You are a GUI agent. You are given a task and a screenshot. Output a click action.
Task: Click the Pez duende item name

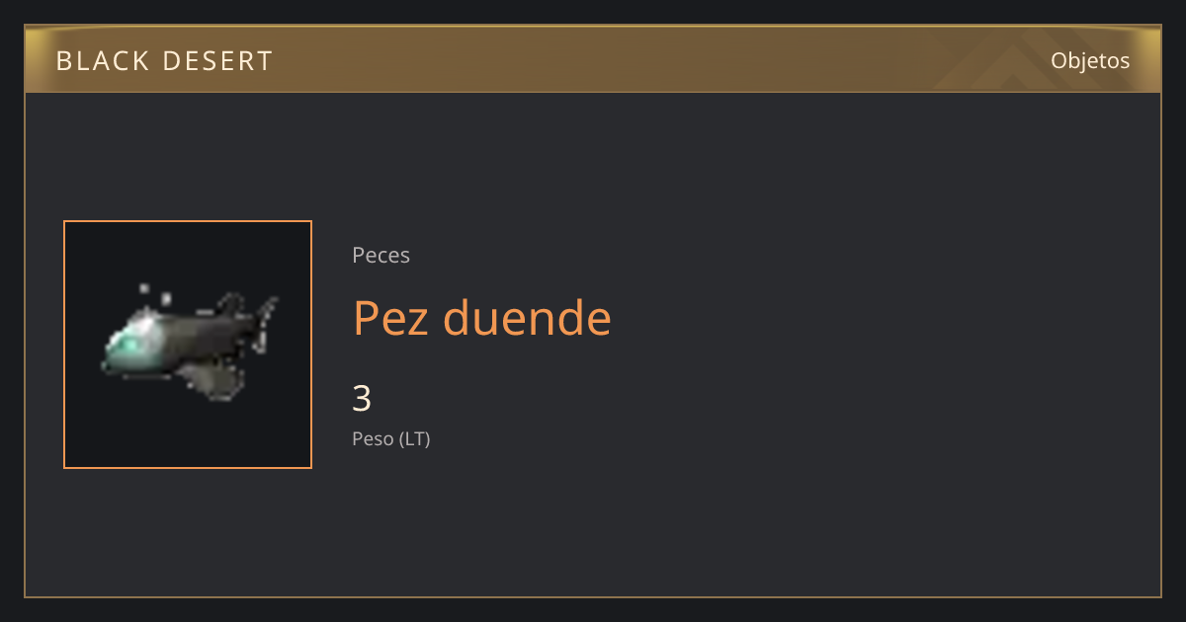pyautogui.click(x=482, y=318)
